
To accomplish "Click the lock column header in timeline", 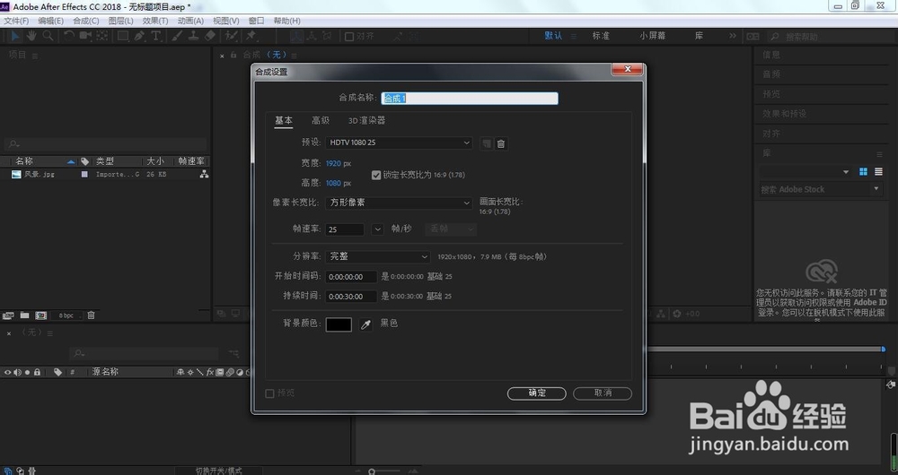I will [x=37, y=372].
